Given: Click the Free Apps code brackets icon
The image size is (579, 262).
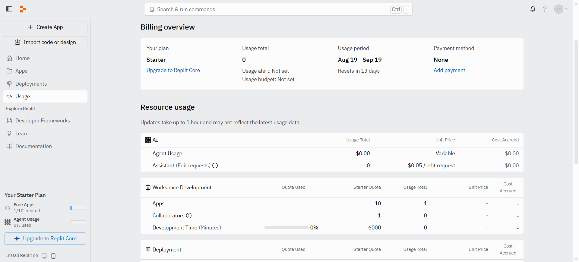Looking at the screenshot, I should (x=8, y=208).
